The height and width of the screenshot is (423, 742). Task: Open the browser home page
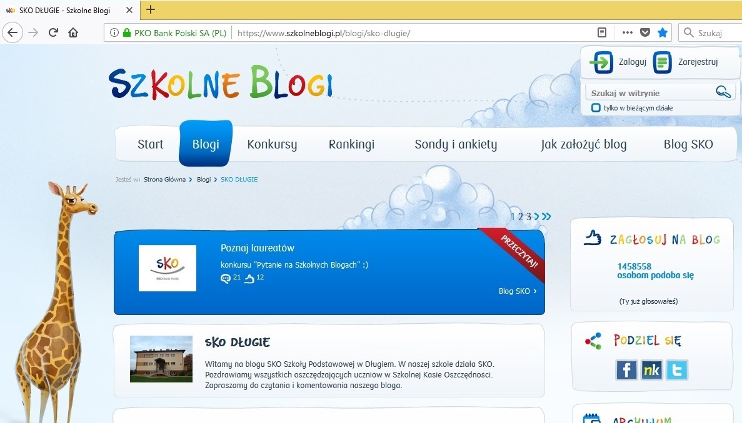[73, 32]
